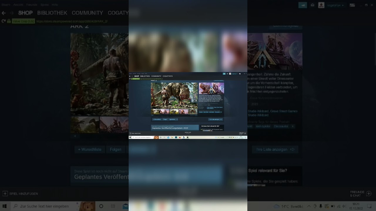Click the large T-Rex screenshot in the sharp Steam window
376x211 pixels.
(x=174, y=96)
